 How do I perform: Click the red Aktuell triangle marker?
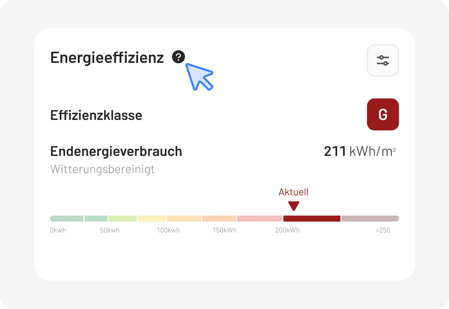(294, 206)
